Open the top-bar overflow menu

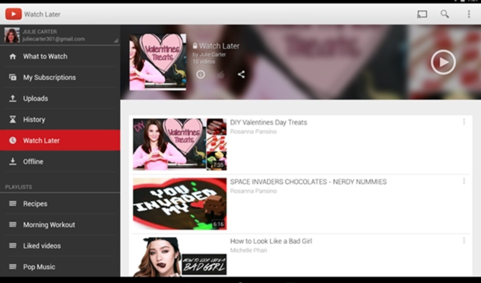pos(469,14)
